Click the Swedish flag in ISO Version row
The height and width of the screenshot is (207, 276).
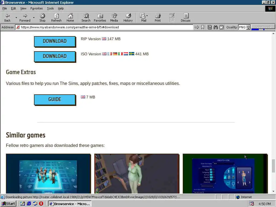point(132,54)
